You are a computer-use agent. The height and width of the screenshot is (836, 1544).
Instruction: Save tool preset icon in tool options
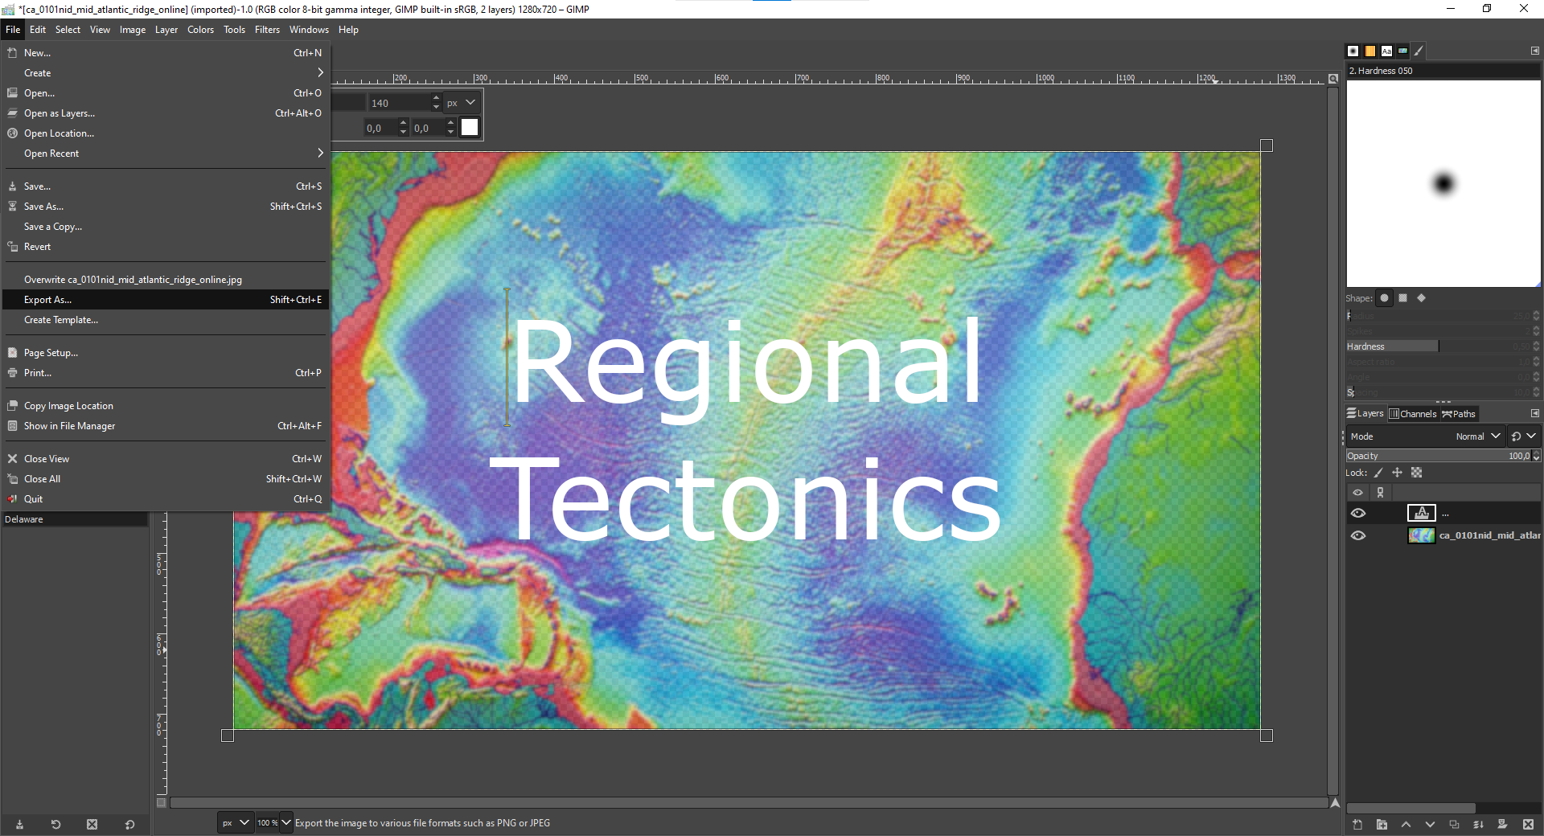[x=19, y=825]
